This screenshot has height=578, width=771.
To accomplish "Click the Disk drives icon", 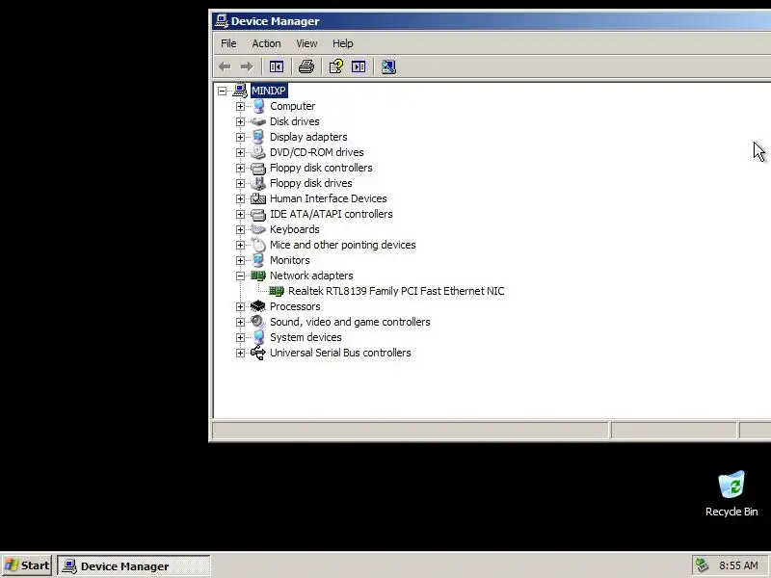I will point(258,121).
